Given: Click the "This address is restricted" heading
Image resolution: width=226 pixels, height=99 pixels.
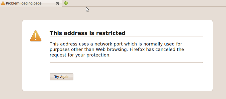Looking at the screenshot, I should click(88, 33).
